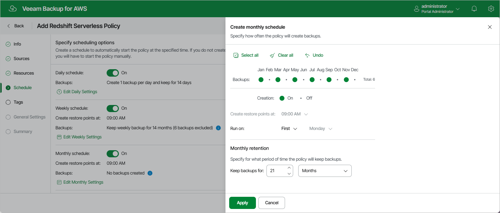Screen dimensions: 500x213
Task: Click the Total: 6 backups count
Action: (369, 80)
